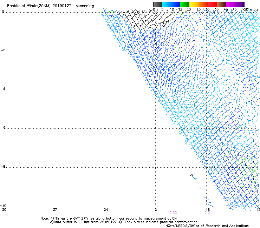Image resolution: width=260 pixels, height=228 pixels.
Task: Click the '-2' latitude axis label
Action: (x=3, y=50)
